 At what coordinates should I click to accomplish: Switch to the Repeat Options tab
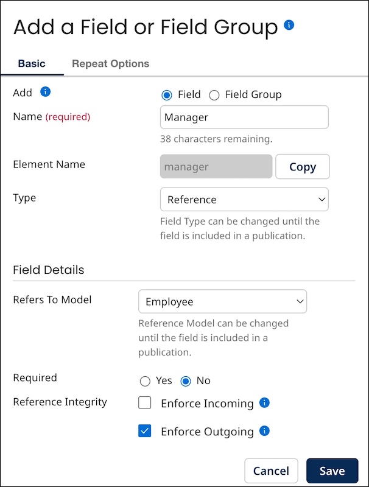[110, 63]
